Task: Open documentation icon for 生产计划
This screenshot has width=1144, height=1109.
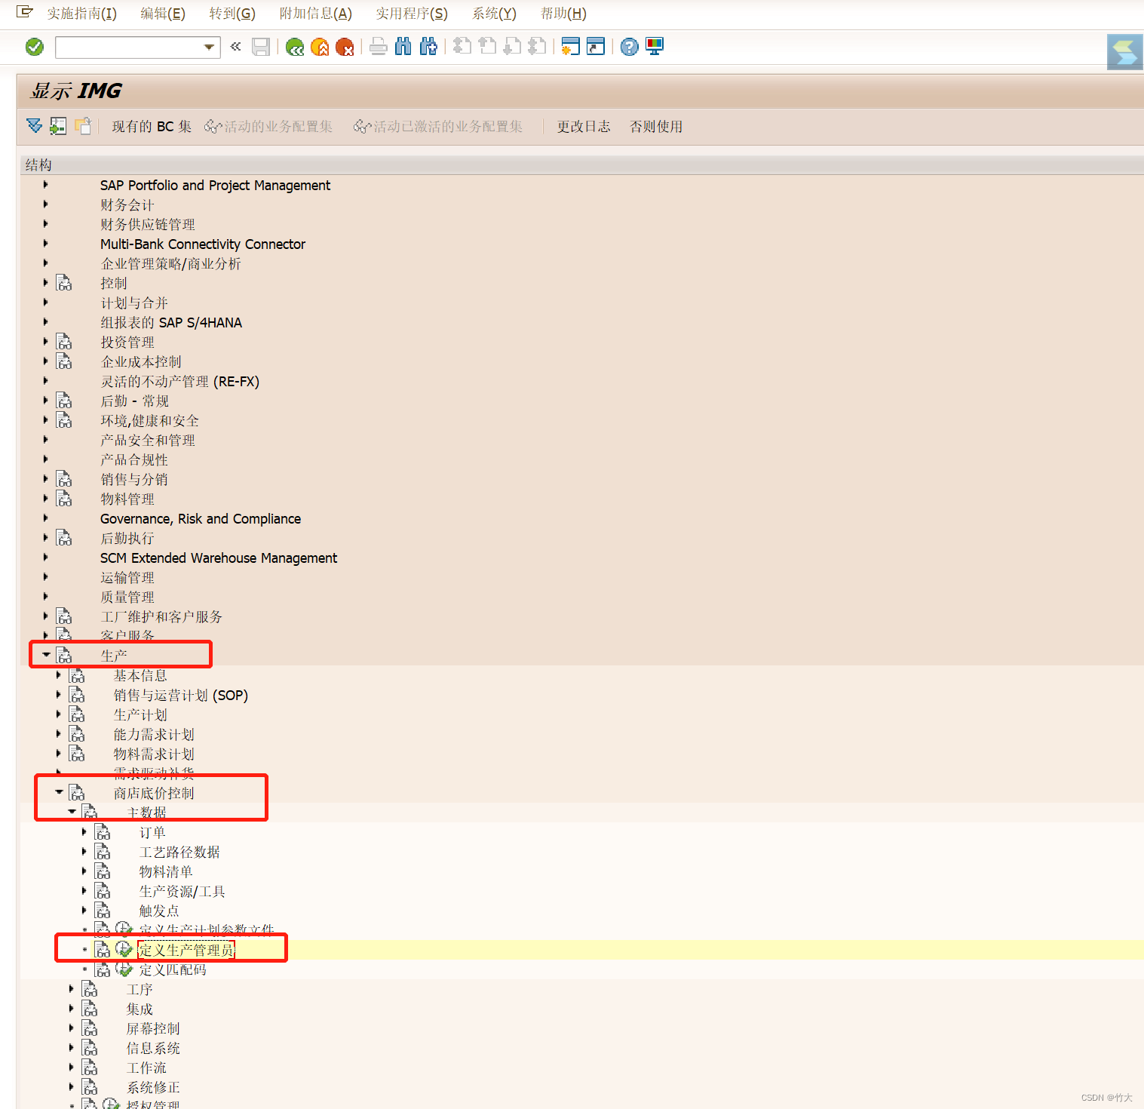Action: pyautogui.click(x=77, y=714)
